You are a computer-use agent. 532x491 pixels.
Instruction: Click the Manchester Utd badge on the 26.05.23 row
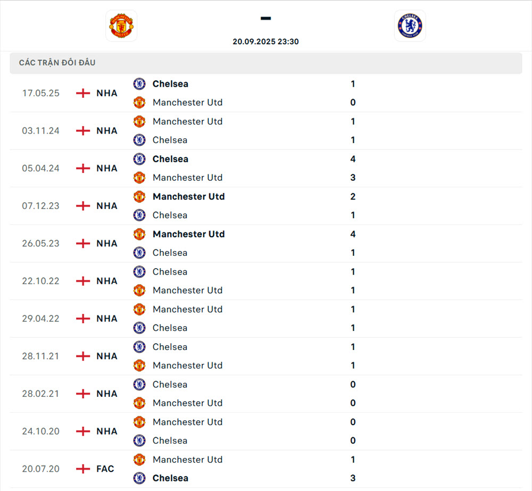click(139, 234)
